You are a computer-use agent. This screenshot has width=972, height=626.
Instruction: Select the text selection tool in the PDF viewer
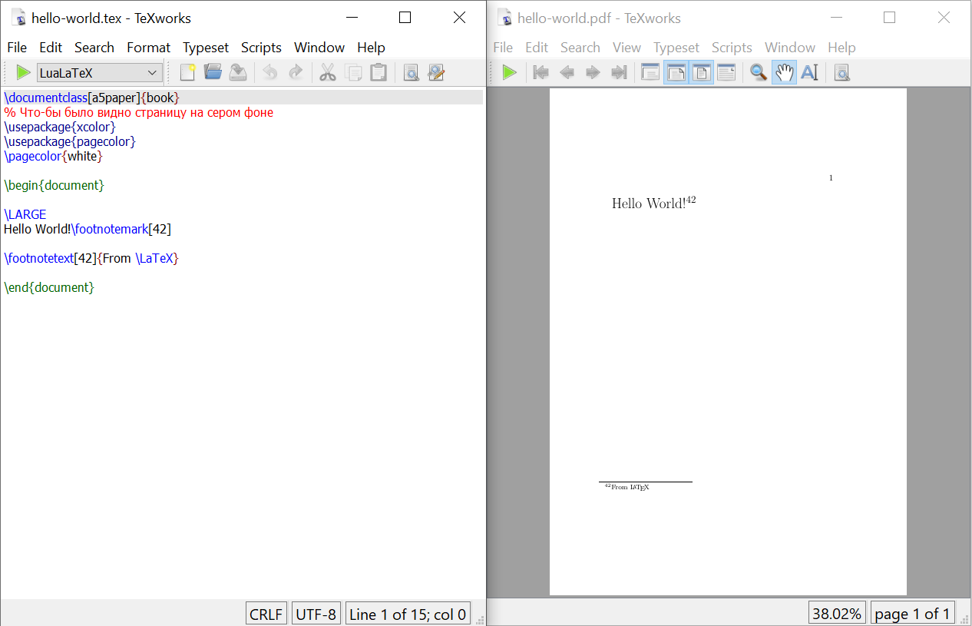point(809,73)
